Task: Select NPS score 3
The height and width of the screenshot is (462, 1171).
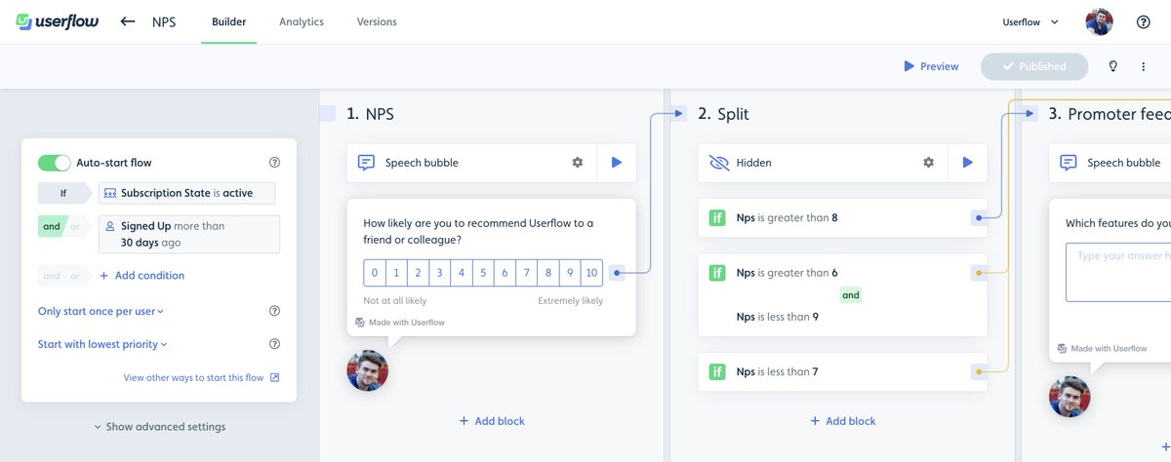Action: (440, 273)
